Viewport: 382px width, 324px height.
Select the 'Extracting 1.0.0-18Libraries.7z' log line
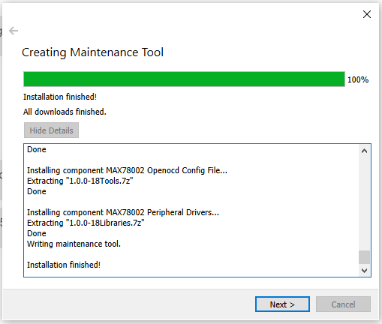86,223
